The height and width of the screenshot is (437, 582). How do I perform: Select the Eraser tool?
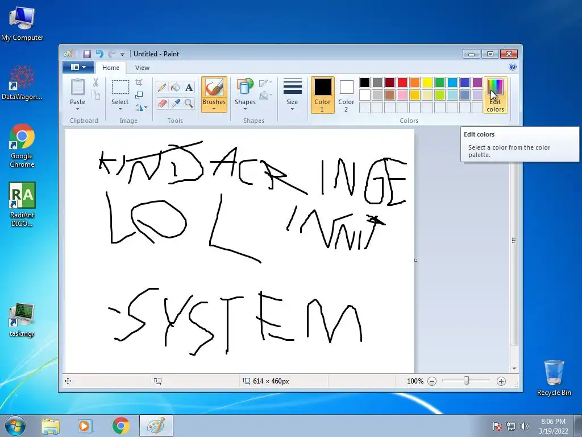(162, 103)
